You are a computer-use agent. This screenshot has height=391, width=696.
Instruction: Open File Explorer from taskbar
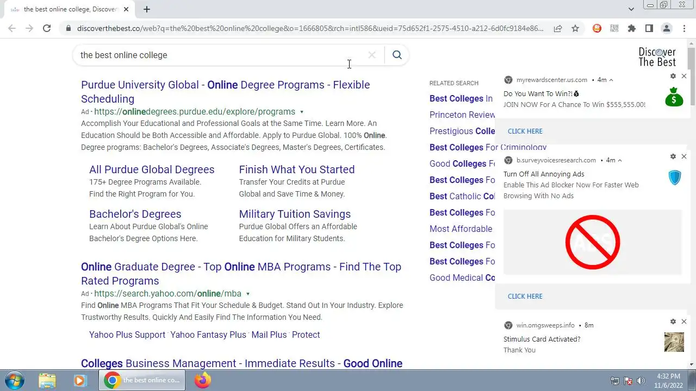[47, 381]
